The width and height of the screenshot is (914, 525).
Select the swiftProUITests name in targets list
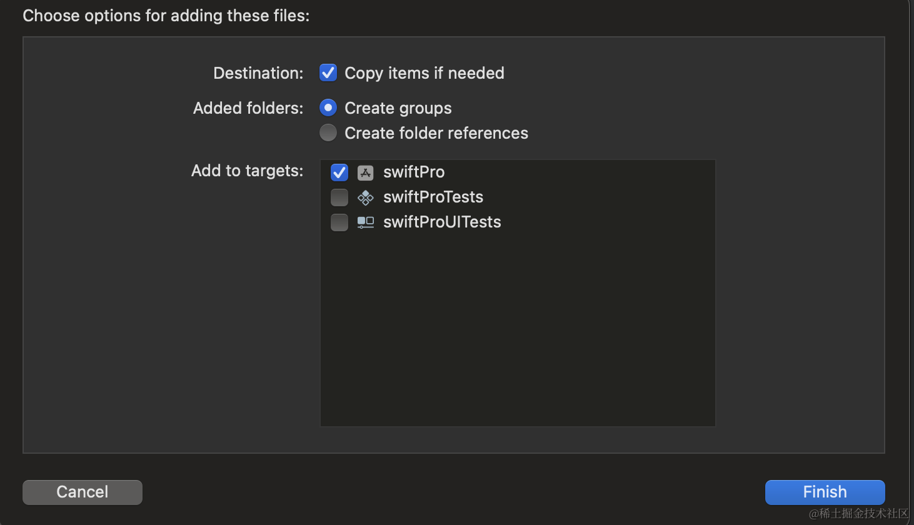pos(442,222)
